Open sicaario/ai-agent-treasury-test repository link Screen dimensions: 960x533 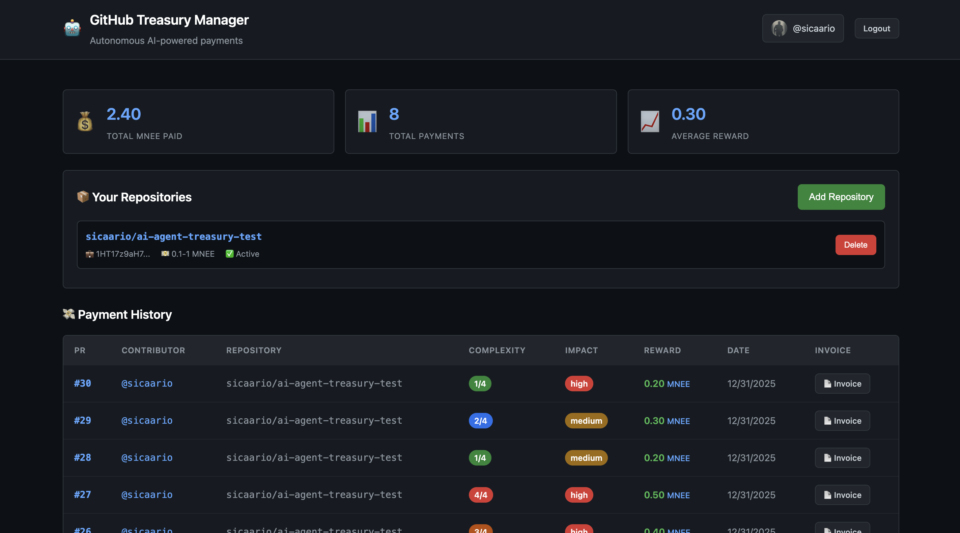[x=174, y=237]
